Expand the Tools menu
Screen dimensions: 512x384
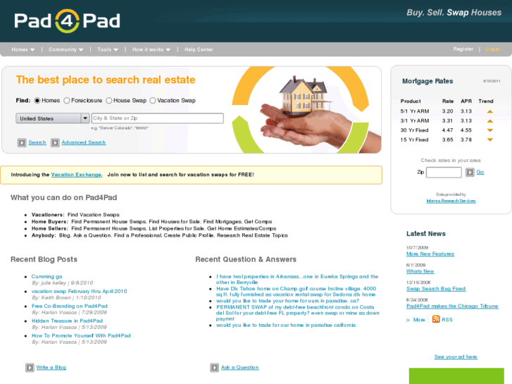coord(108,50)
